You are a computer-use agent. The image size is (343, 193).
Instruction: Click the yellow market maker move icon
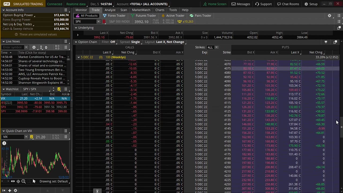pyautogui.click(x=180, y=21)
